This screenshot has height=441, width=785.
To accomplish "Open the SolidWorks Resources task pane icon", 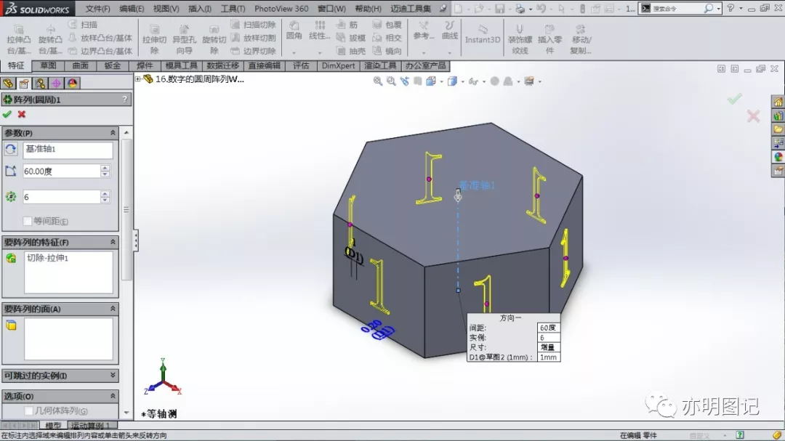I will 778,102.
